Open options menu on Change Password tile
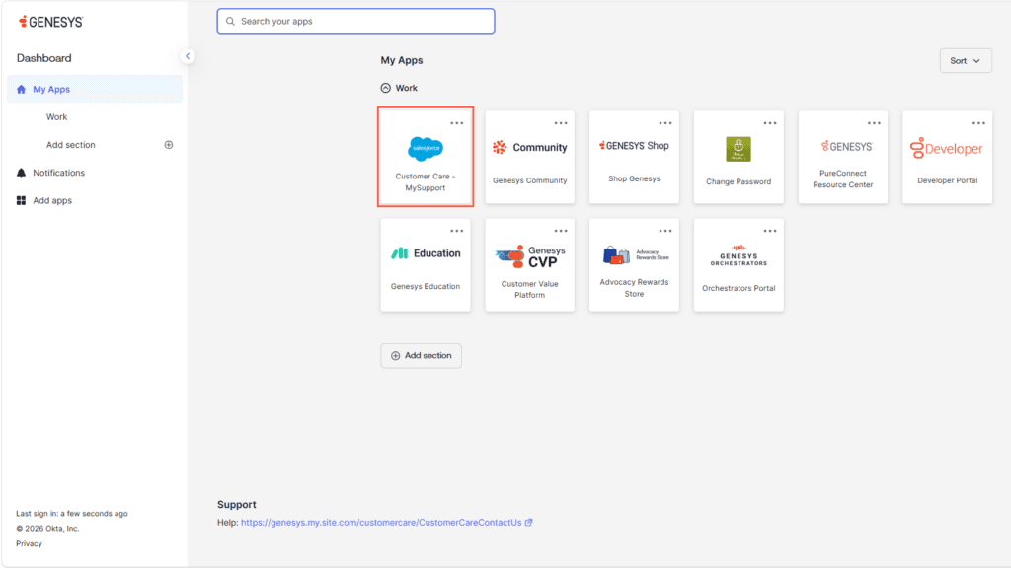The image size is (1011, 568). coord(770,123)
